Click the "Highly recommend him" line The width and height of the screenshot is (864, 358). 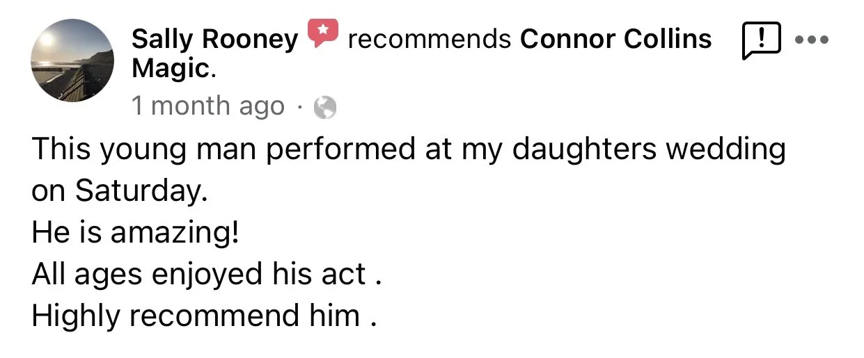tap(196, 316)
